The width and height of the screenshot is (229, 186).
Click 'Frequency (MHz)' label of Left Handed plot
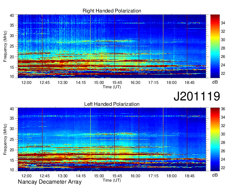pos(5,139)
